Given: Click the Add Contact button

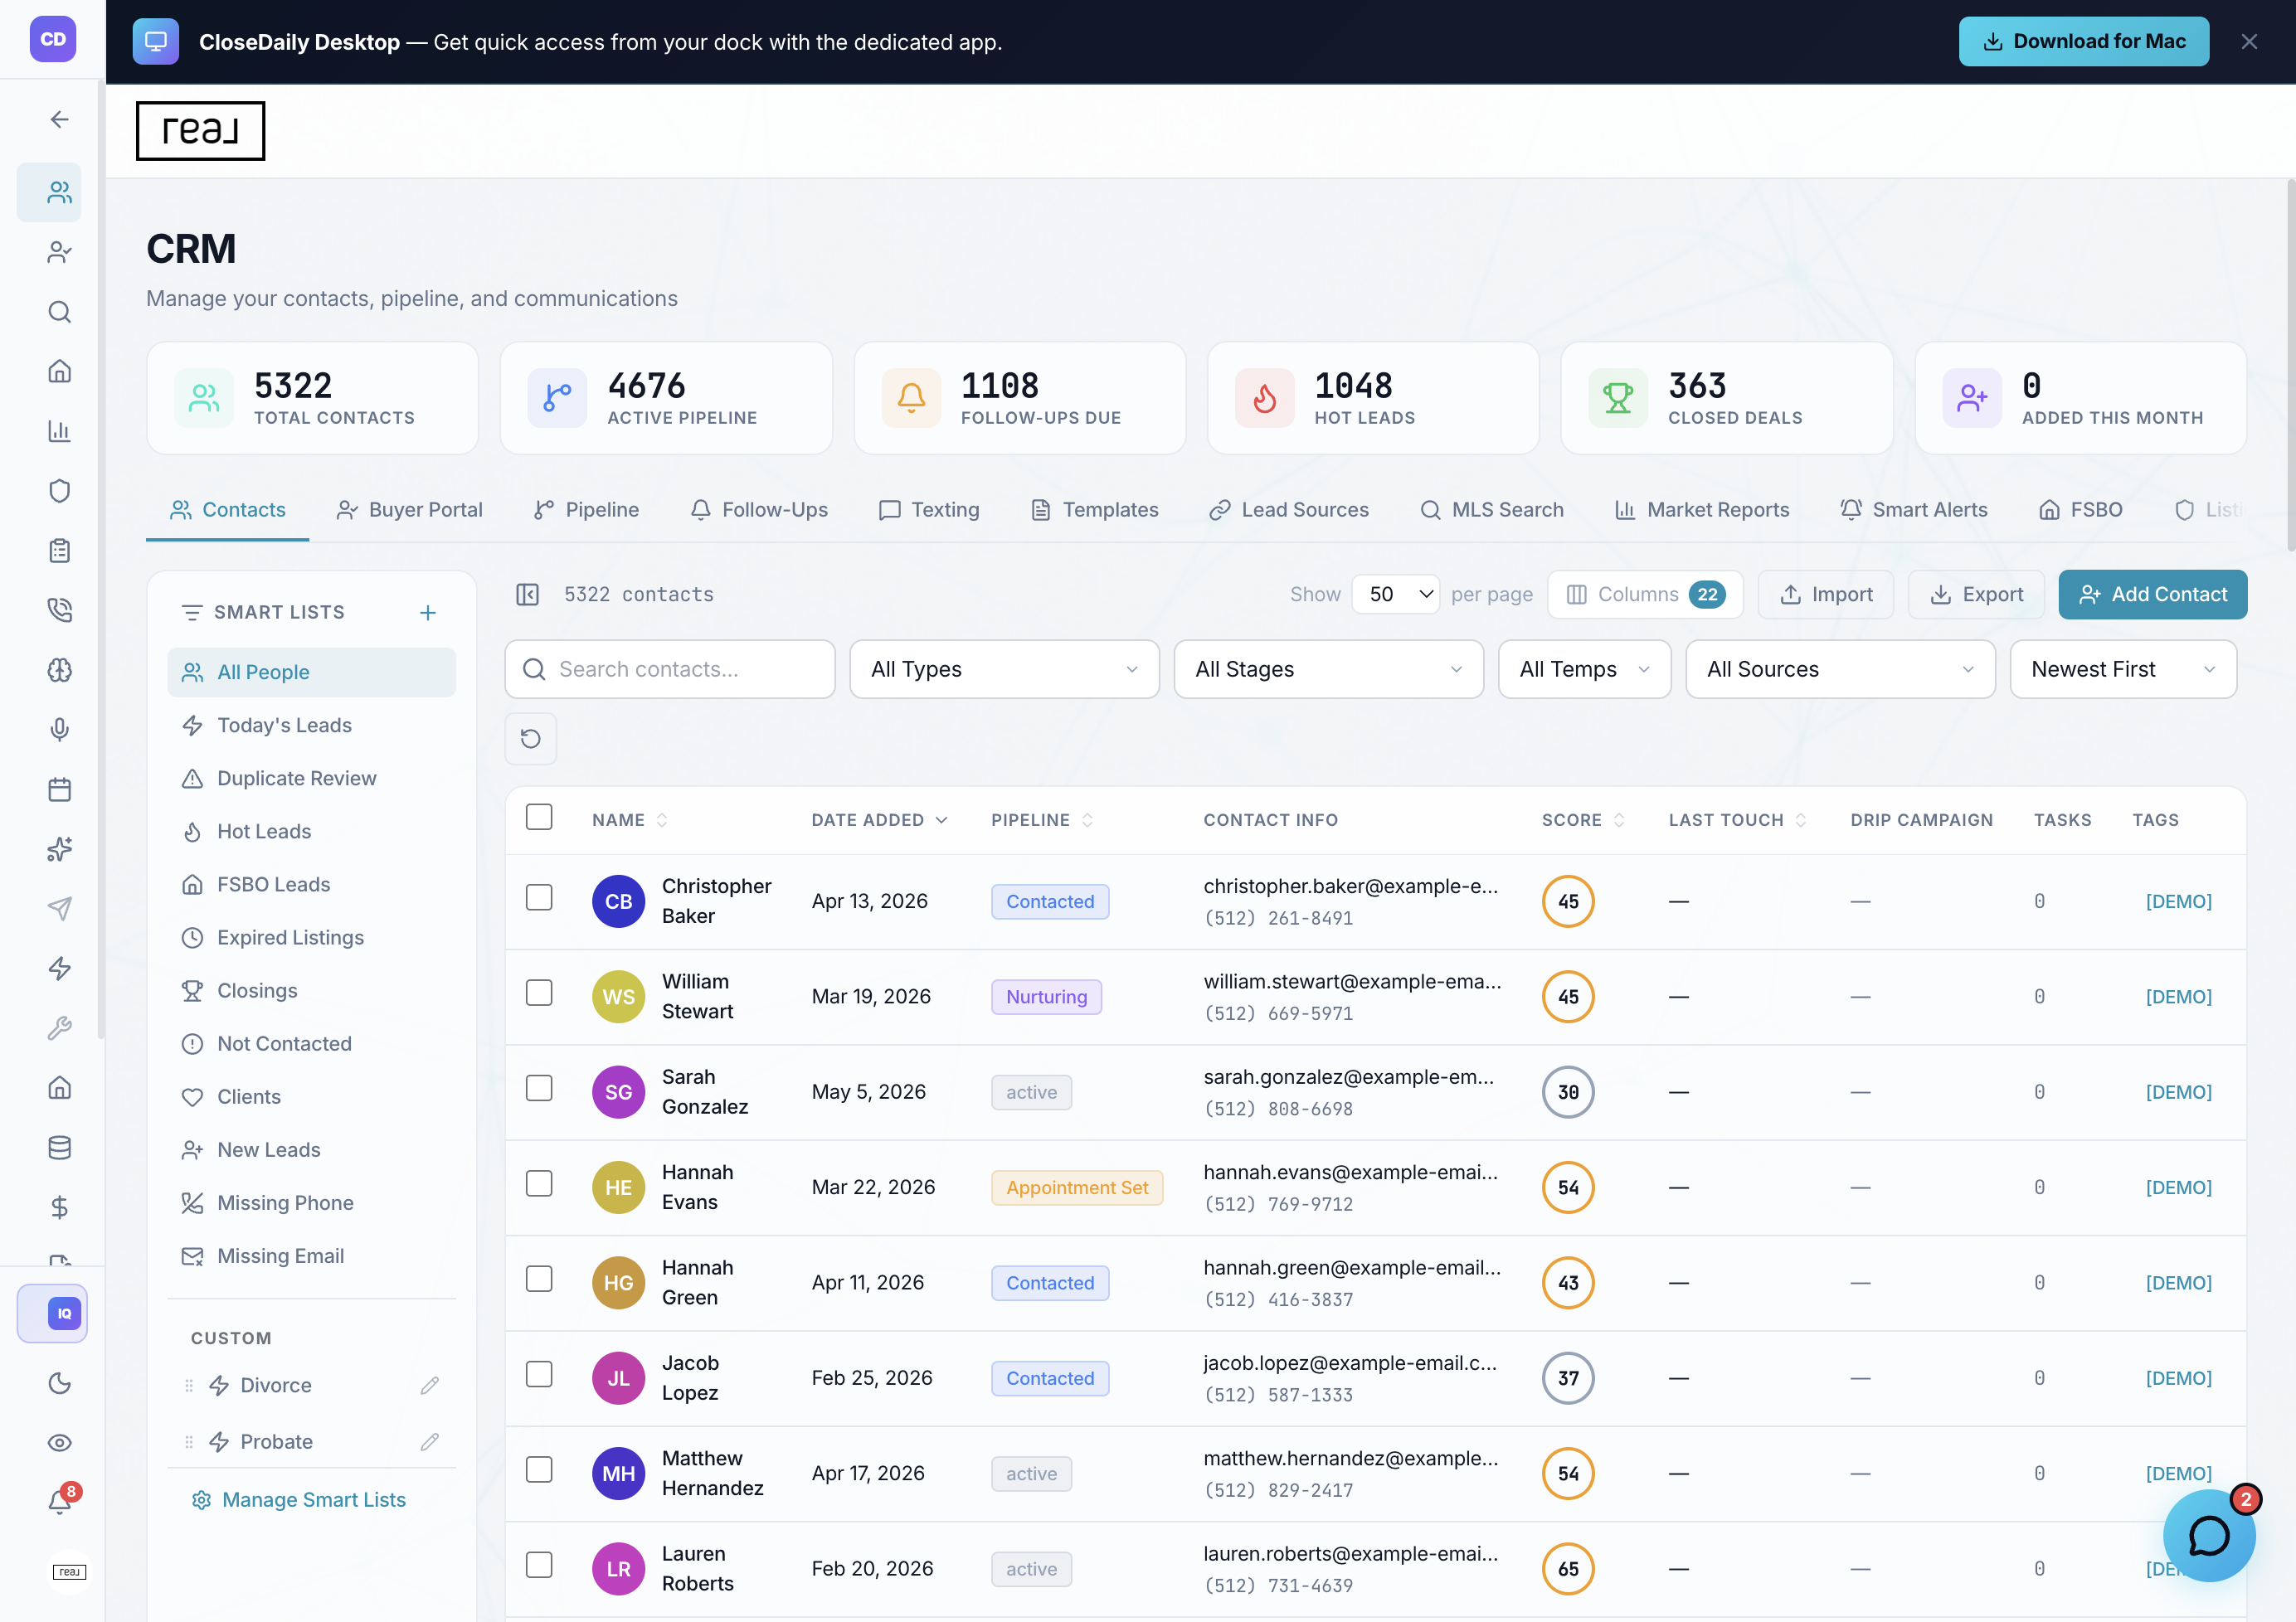Looking at the screenshot, I should (2152, 595).
